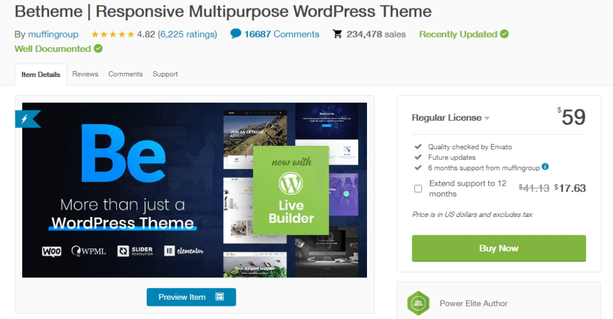The height and width of the screenshot is (319, 613).
Task: Click the Recently Updated green checkmark icon
Action: (504, 34)
